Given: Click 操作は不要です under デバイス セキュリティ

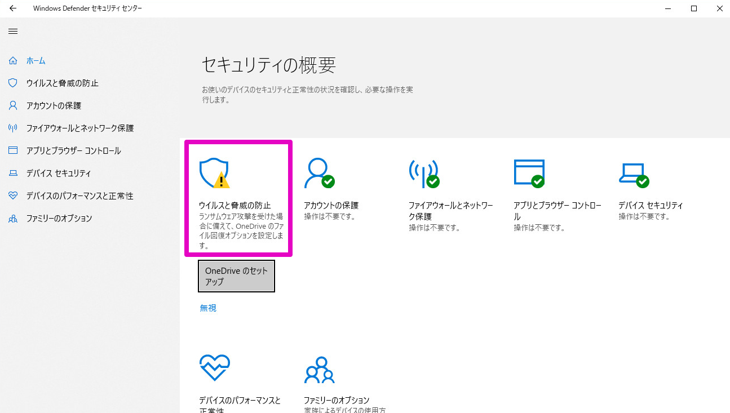Looking at the screenshot, I should (644, 216).
